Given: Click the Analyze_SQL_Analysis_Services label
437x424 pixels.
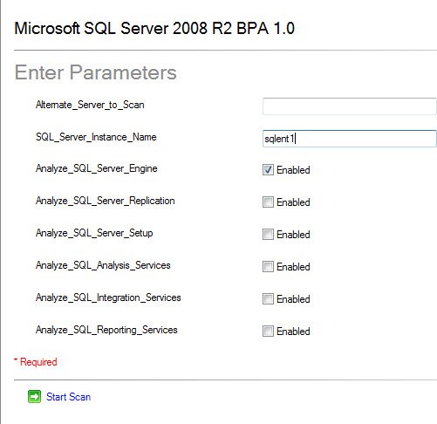Looking at the screenshot, I should coord(103,265).
